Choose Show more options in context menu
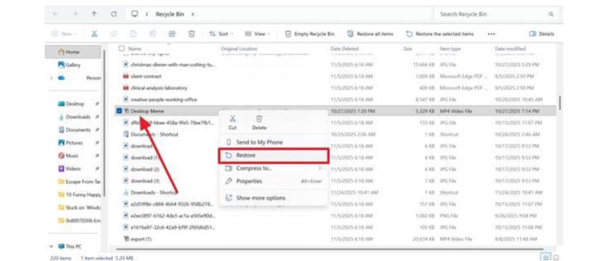608x261 pixels. [260, 198]
